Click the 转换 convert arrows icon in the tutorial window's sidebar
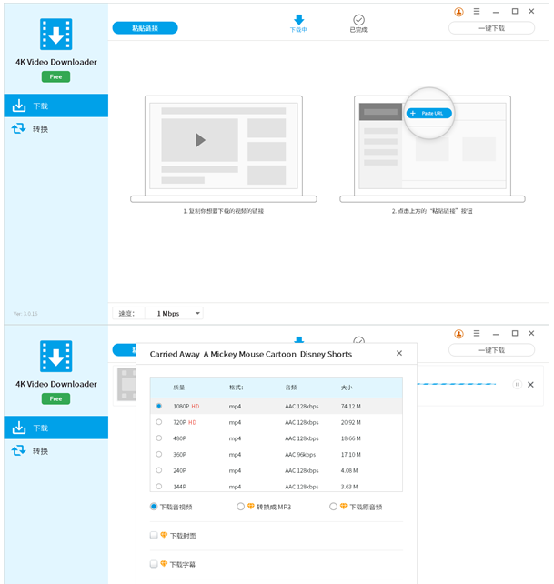The image size is (554, 584). (x=18, y=128)
